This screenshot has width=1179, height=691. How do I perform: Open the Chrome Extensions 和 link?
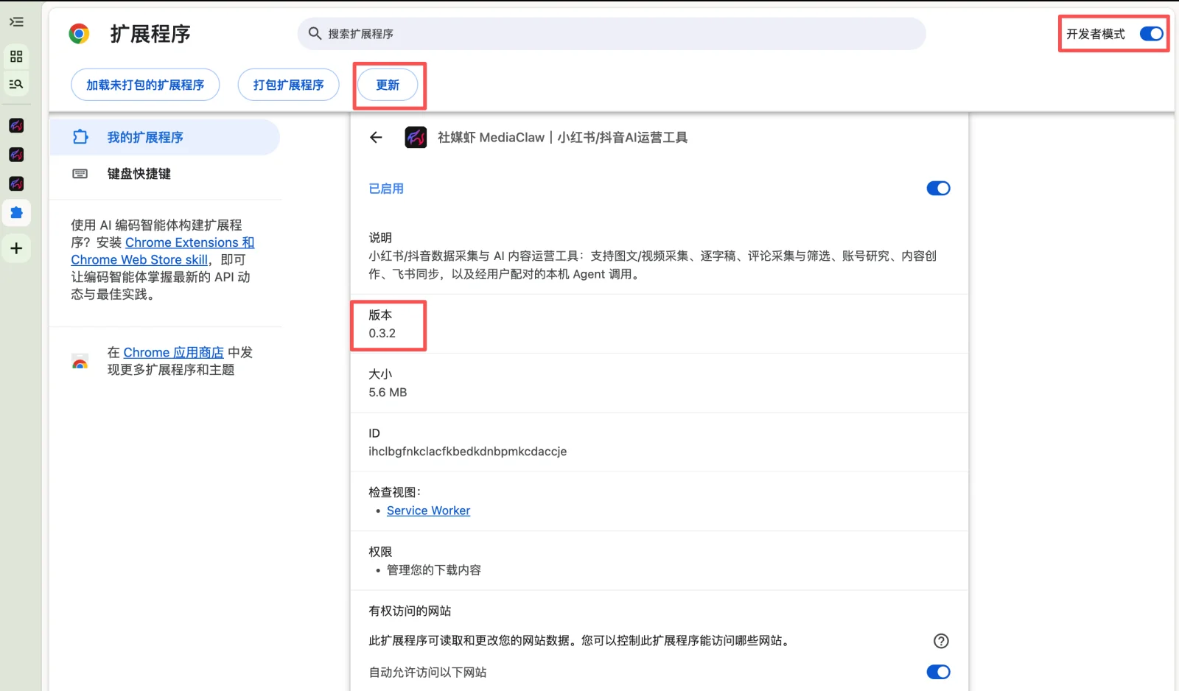(189, 242)
